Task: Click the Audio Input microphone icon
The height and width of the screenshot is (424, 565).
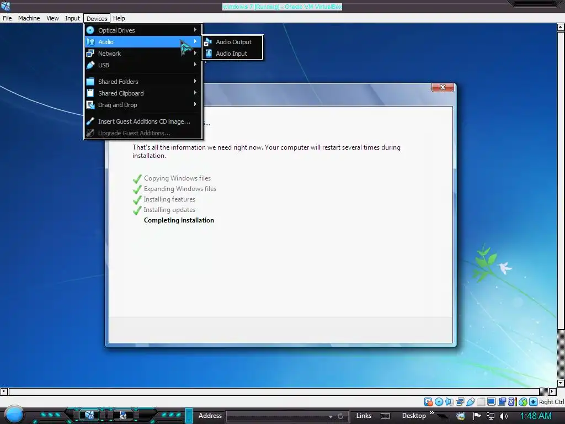Action: (209, 54)
